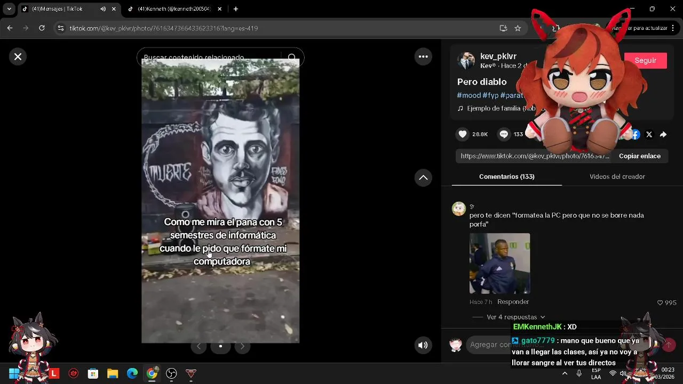
Task: Click the microphone tray icon
Action: [579, 373]
